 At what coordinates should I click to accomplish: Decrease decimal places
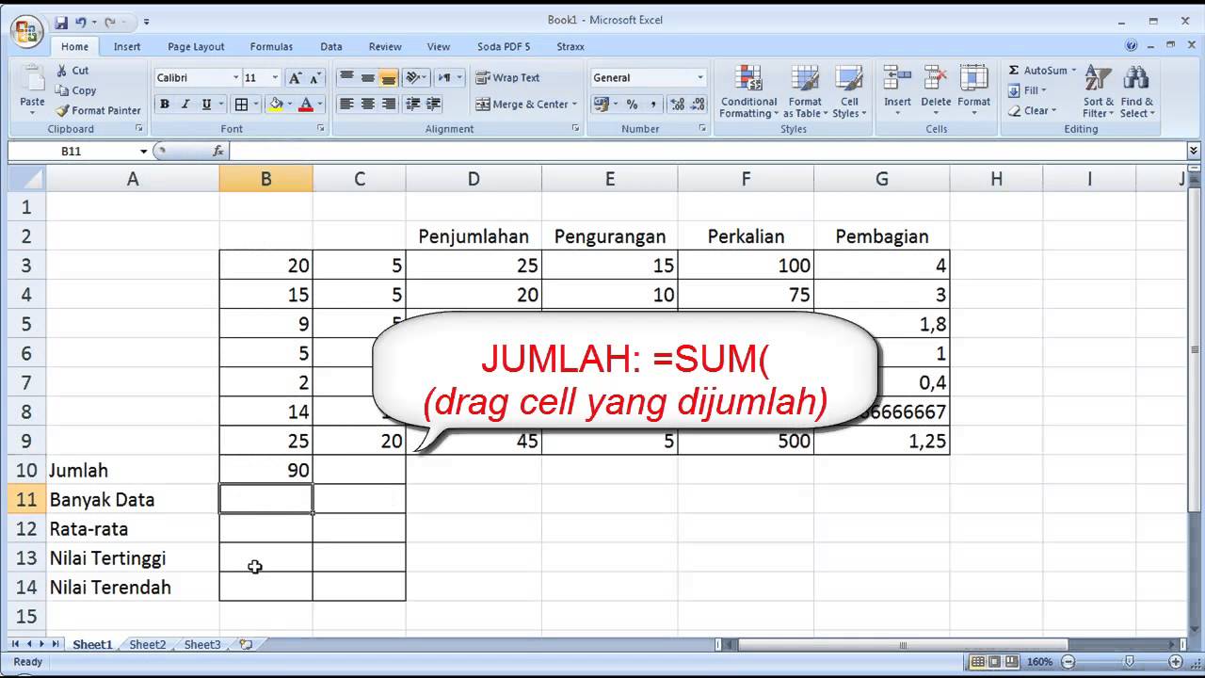698,105
